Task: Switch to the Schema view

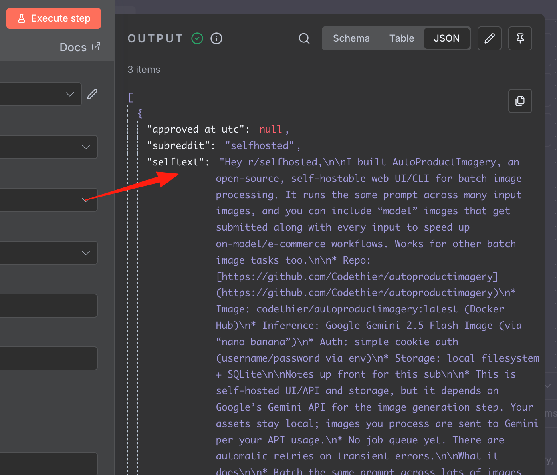Action: (351, 38)
